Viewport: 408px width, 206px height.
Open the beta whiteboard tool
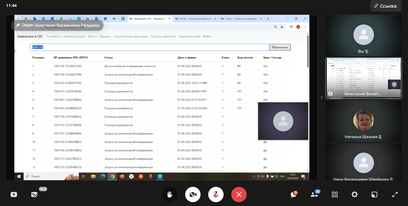point(34,195)
